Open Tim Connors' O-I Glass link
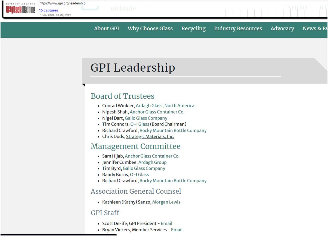 pyautogui.click(x=140, y=124)
